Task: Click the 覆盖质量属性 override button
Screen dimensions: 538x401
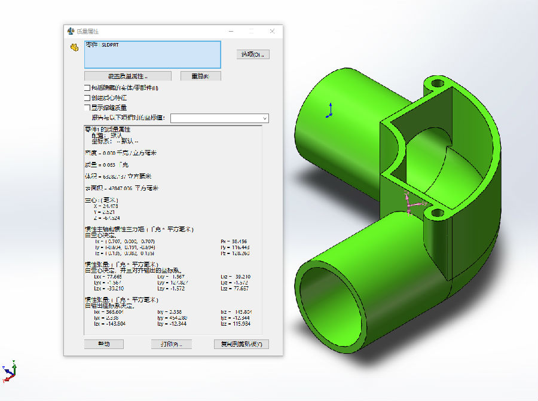Action: coord(127,76)
